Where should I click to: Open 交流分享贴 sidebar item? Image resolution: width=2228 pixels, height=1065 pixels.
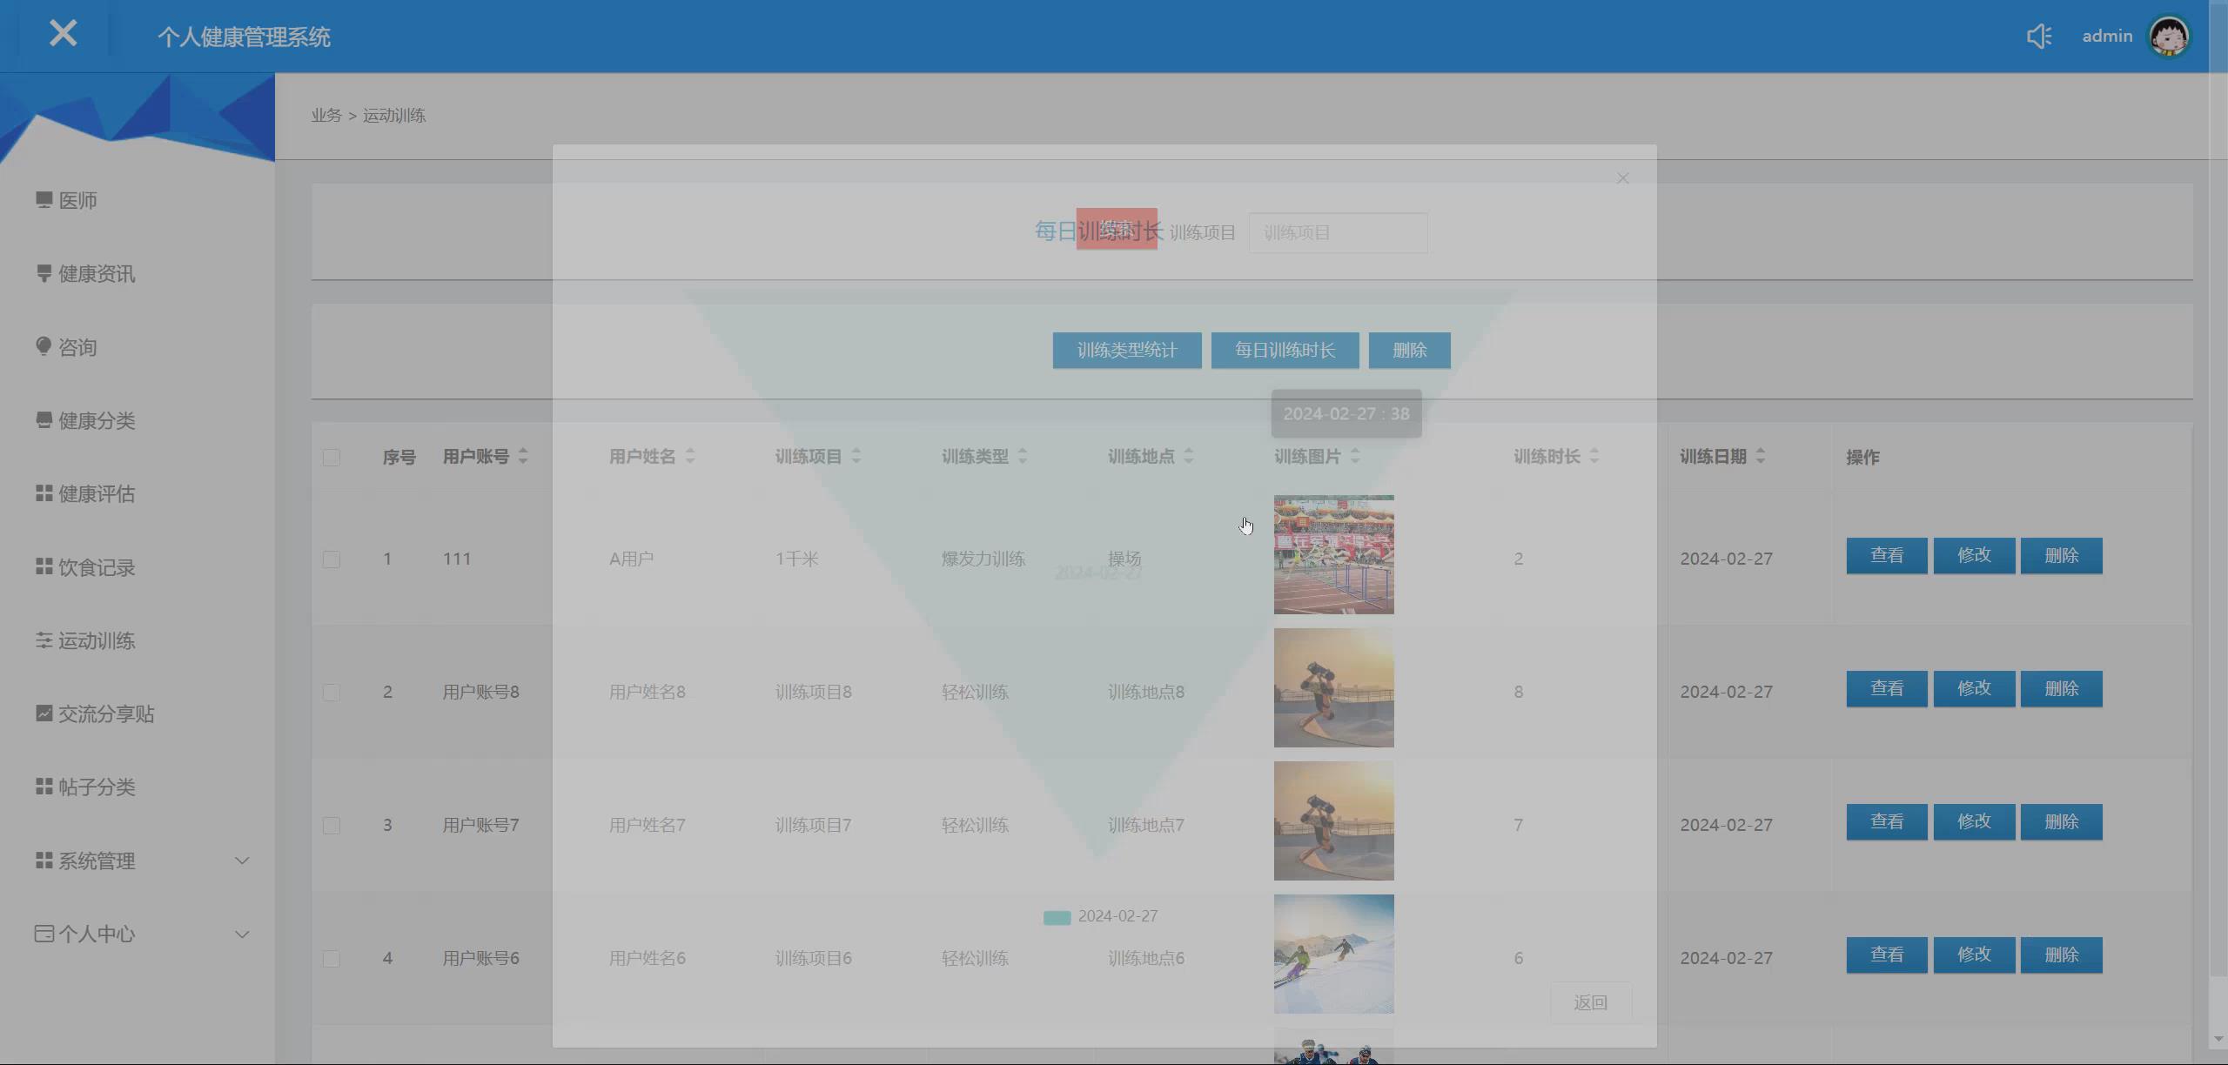click(x=105, y=714)
